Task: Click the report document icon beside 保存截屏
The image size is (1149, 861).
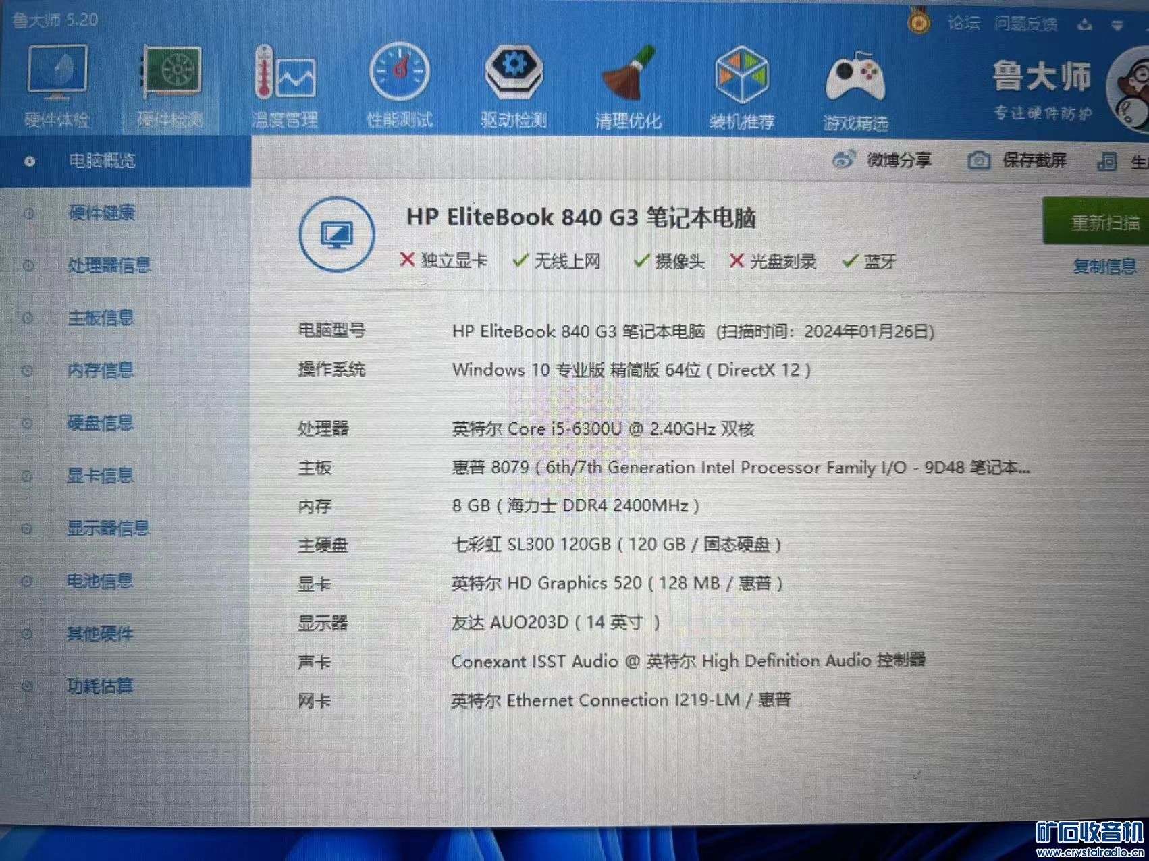Action: (x=1106, y=162)
